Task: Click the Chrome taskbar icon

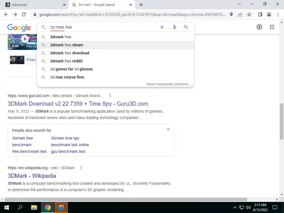Action: click(48, 207)
